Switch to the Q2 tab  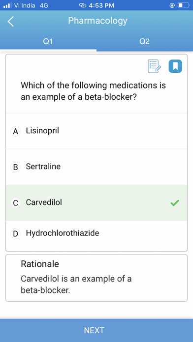tap(144, 41)
